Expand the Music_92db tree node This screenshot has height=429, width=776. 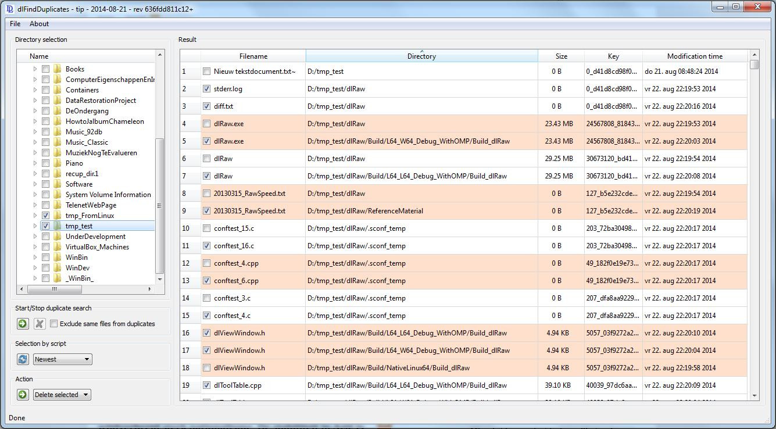click(x=35, y=132)
